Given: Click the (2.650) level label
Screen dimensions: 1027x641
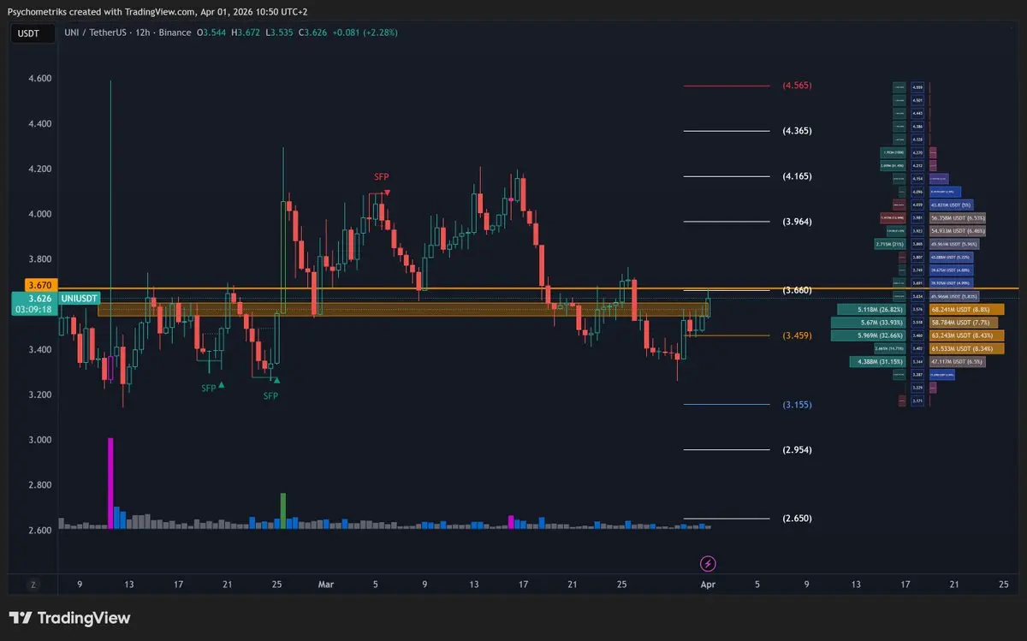Looking at the screenshot, I should click(797, 519).
